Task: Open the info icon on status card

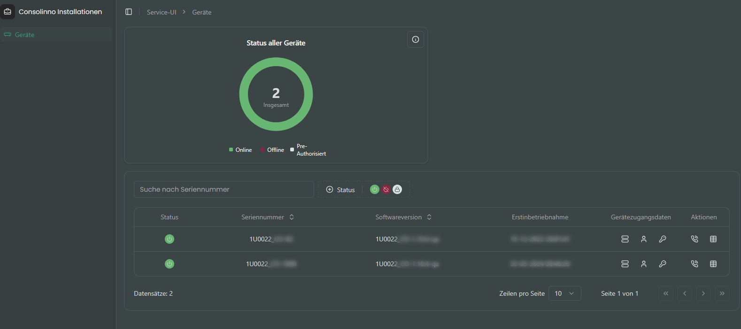Action: point(415,39)
